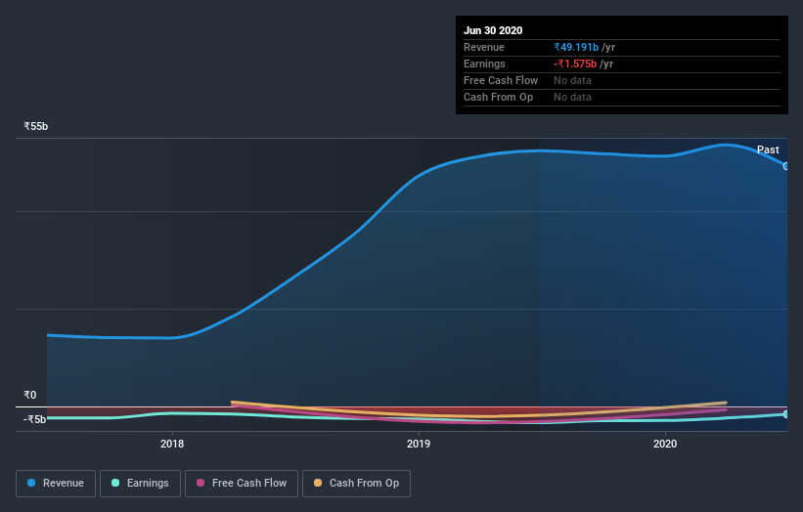803x512 pixels.
Task: Toggle the Free Cash Flow legend button
Action: coord(242,484)
